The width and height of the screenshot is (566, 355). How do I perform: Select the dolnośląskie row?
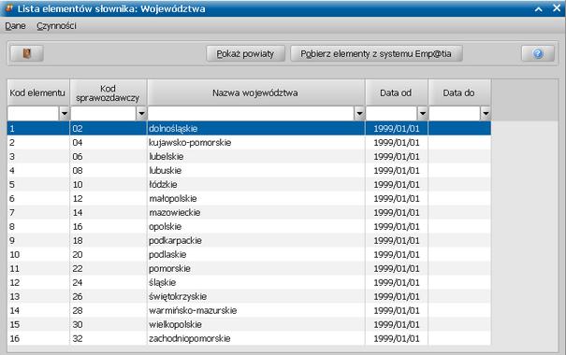(249, 128)
